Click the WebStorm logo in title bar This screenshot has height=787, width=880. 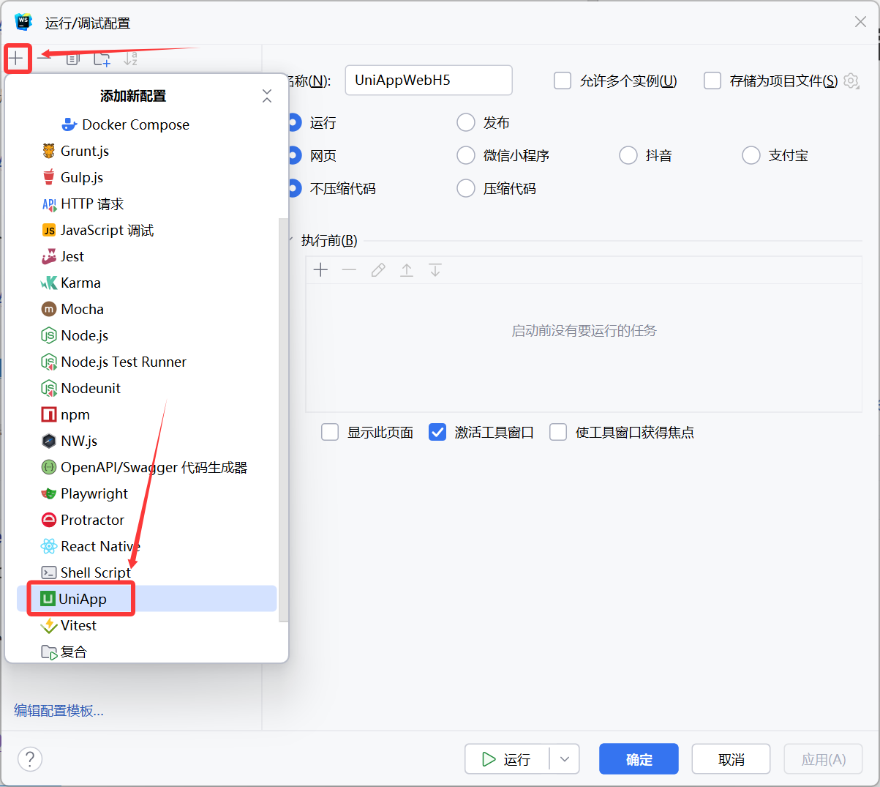click(23, 22)
